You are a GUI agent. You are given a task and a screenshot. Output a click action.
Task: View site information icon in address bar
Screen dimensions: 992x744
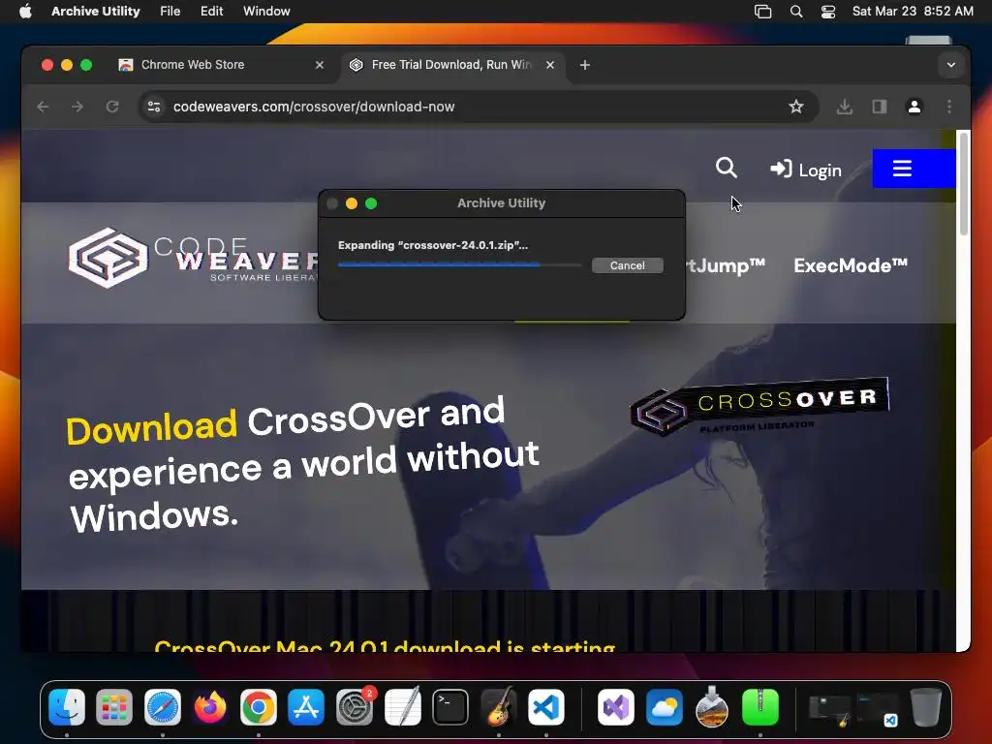pyautogui.click(x=154, y=107)
